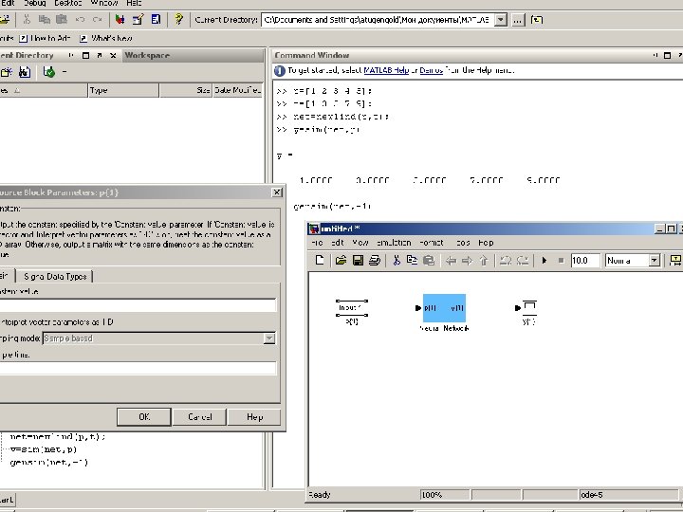
Task: Click Signal Data Types tab in dialog
Action: click(55, 276)
